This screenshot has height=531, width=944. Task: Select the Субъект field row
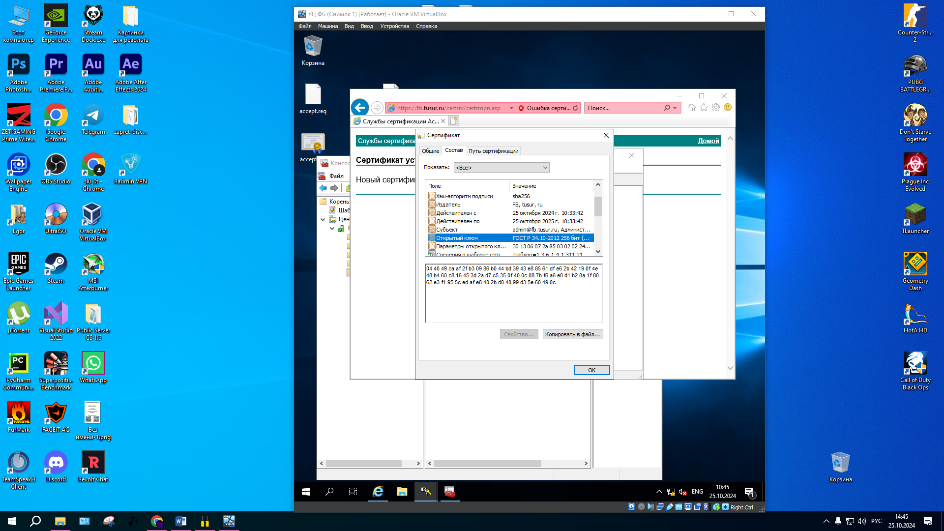tap(510, 230)
